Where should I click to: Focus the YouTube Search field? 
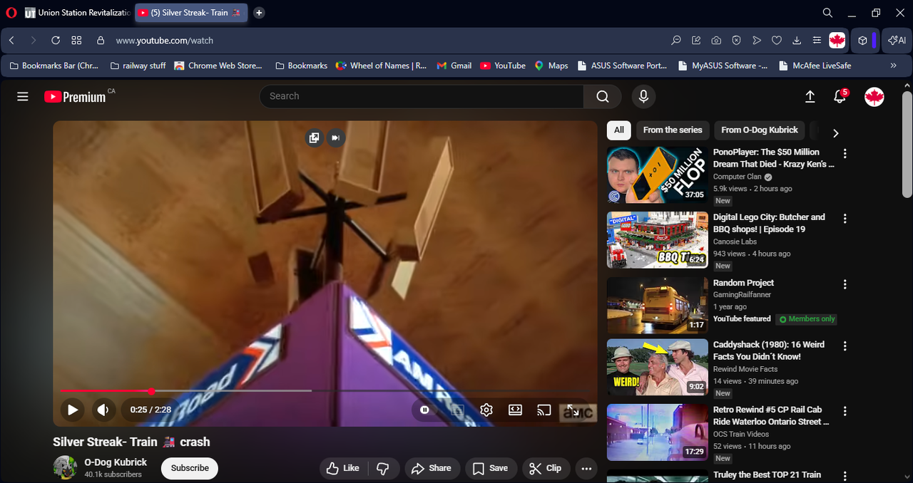(422, 96)
